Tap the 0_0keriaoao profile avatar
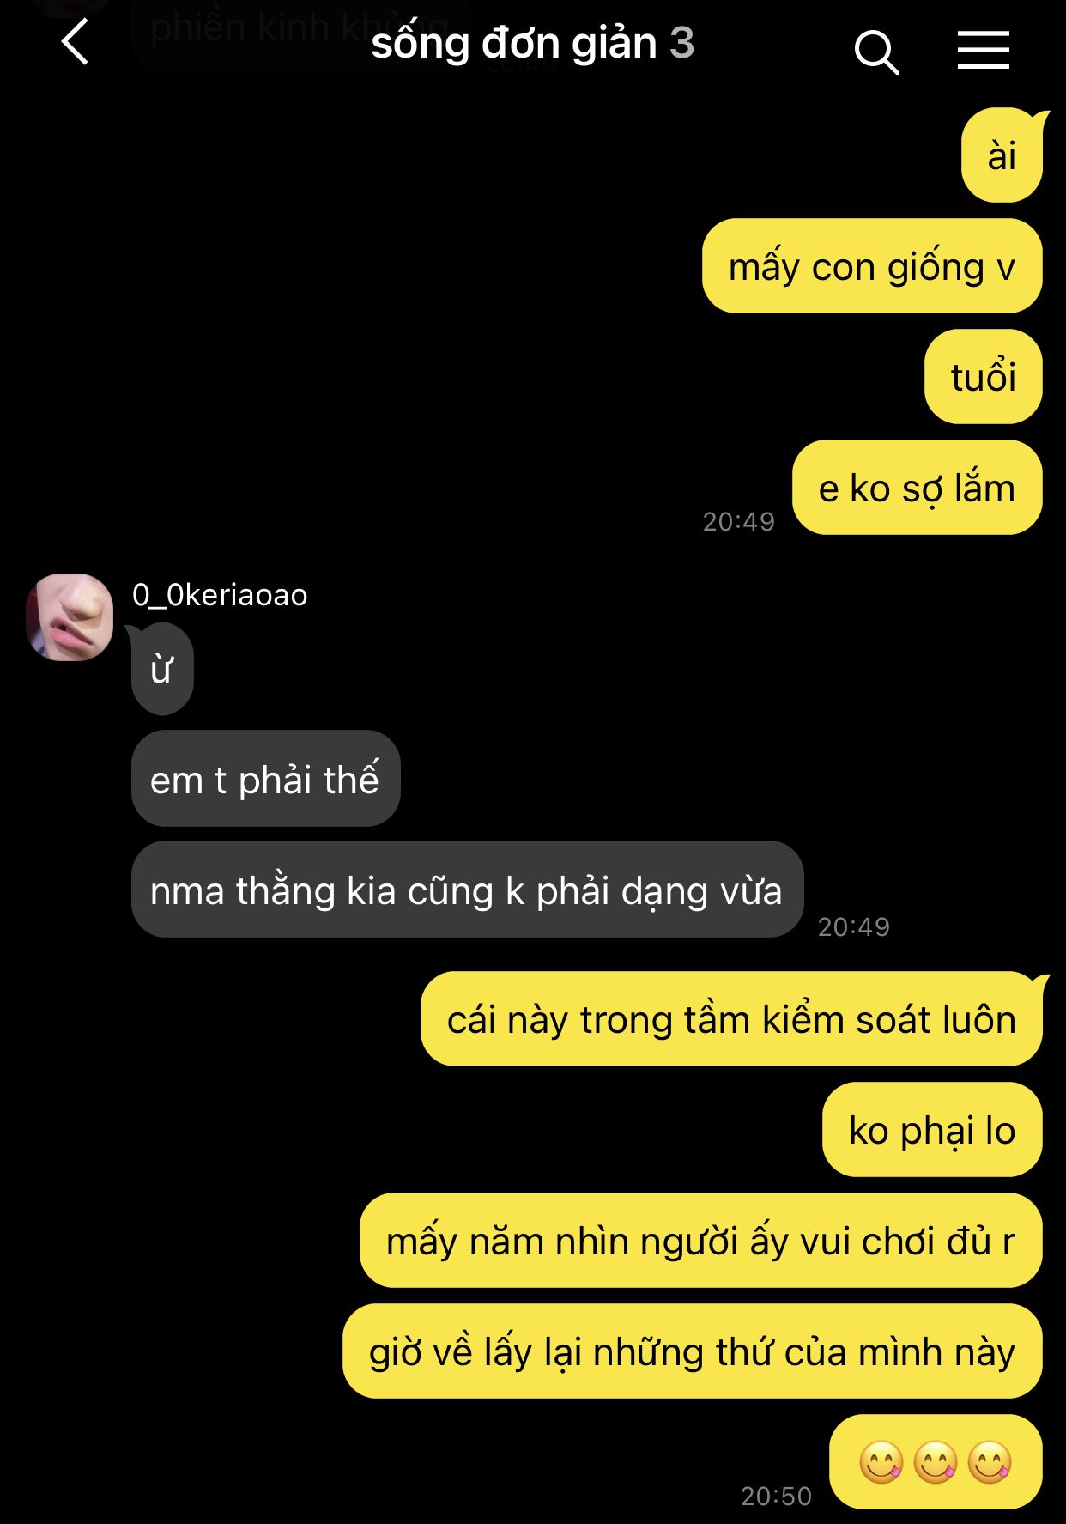This screenshot has width=1066, height=1524. coord(70,616)
